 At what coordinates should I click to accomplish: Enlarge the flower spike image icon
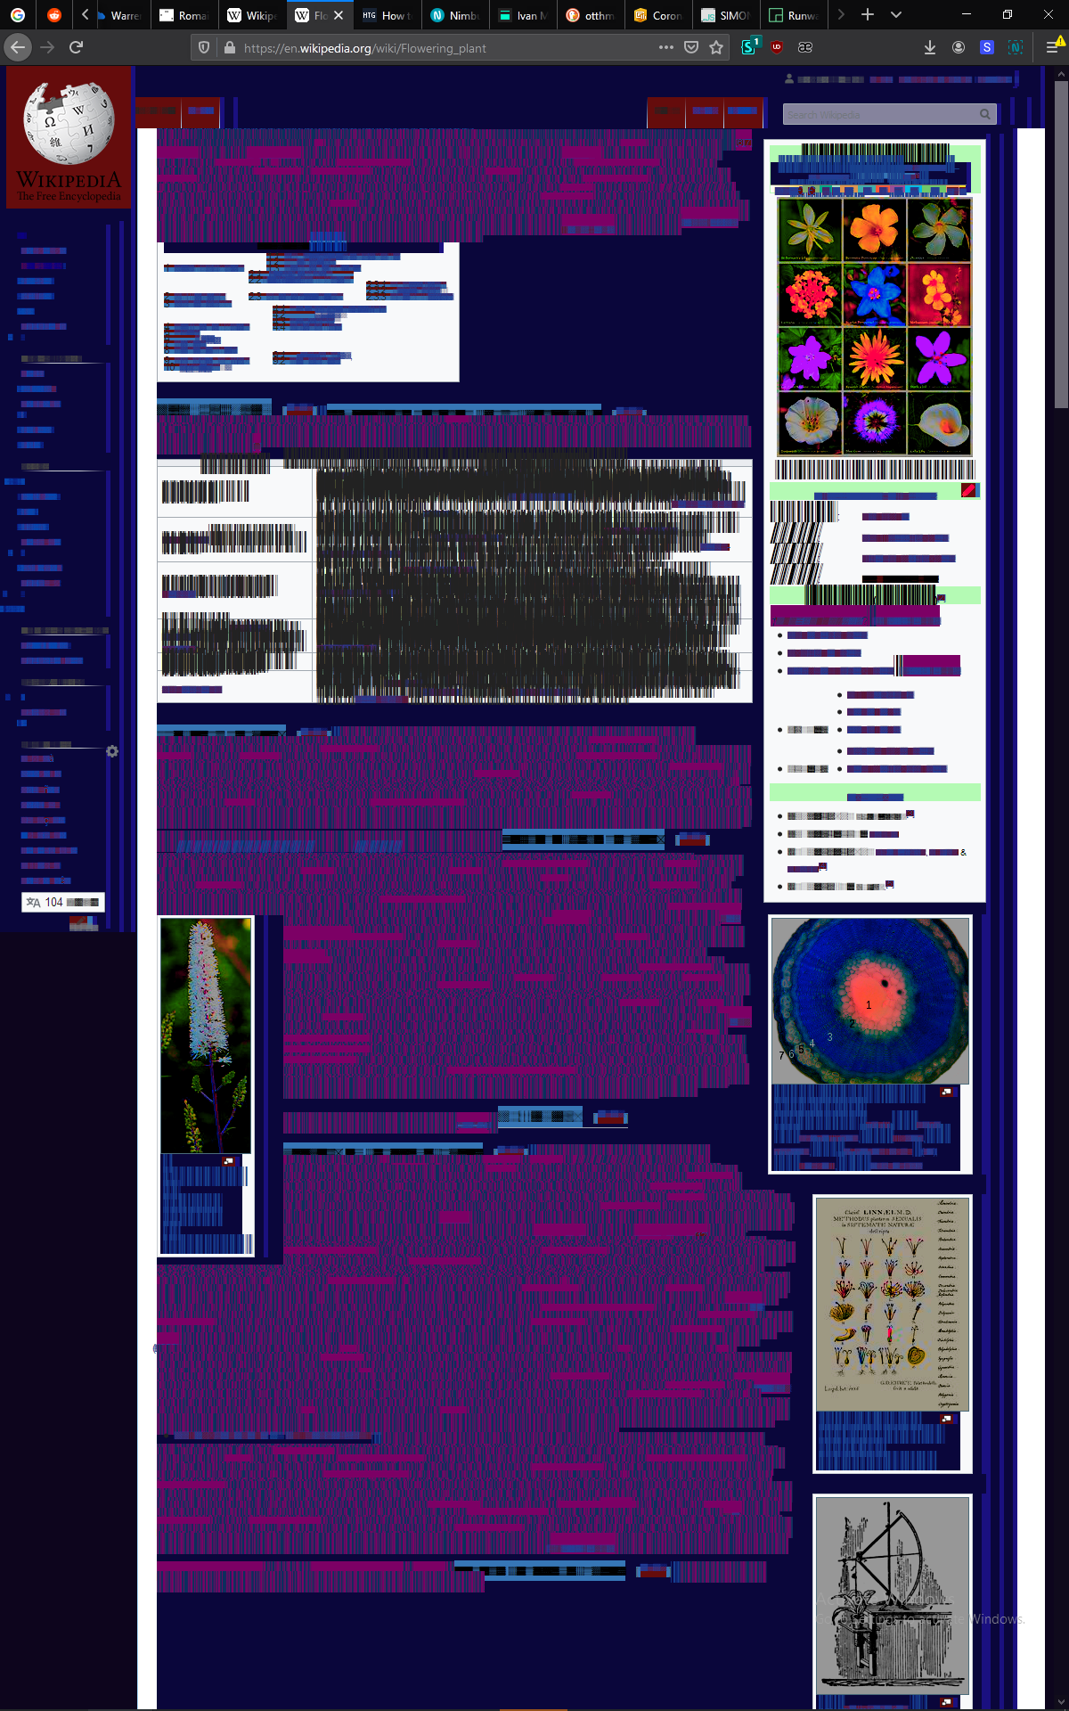coord(228,1161)
